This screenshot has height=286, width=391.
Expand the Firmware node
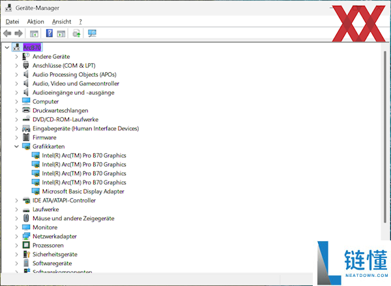[16, 137]
